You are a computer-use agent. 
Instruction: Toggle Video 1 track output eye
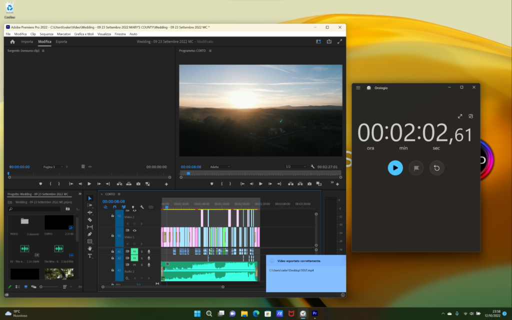pos(134,230)
